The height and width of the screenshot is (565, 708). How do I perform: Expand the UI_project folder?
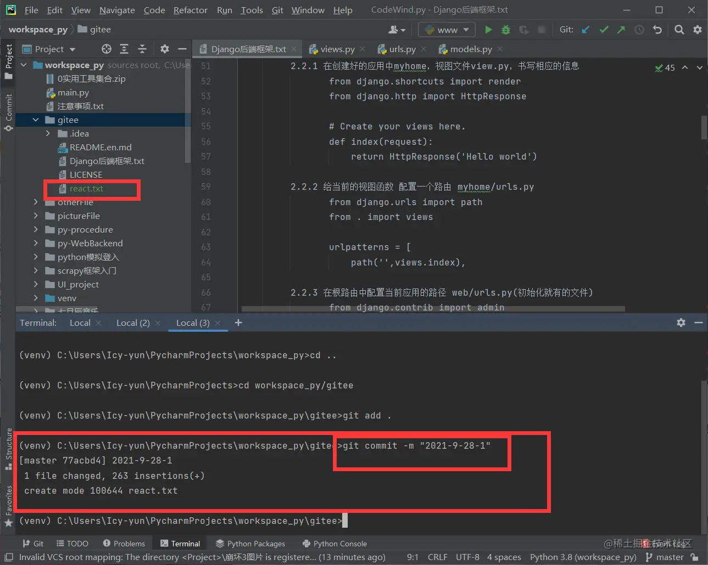36,284
